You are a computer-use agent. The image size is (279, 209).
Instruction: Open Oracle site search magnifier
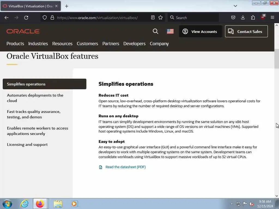pos(155,31)
